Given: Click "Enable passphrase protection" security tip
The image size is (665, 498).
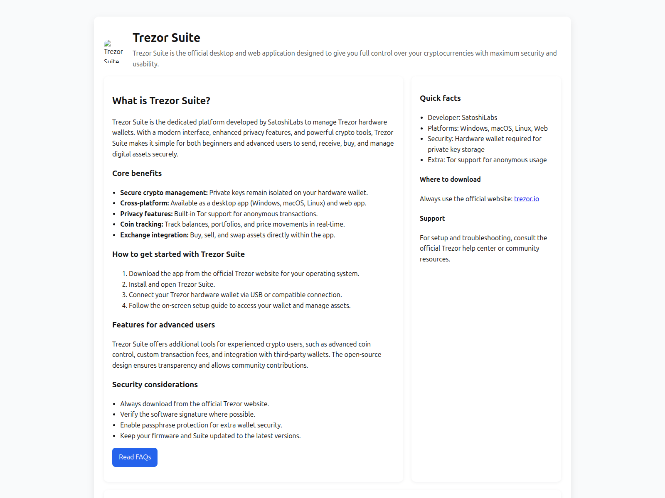Looking at the screenshot, I should [x=201, y=425].
